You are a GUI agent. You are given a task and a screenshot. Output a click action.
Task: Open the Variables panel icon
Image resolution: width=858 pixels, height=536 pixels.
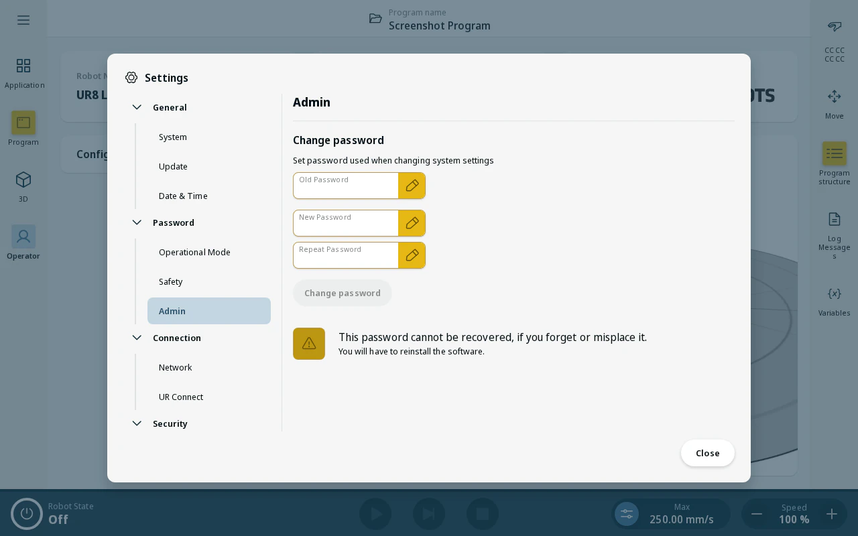coord(835,293)
